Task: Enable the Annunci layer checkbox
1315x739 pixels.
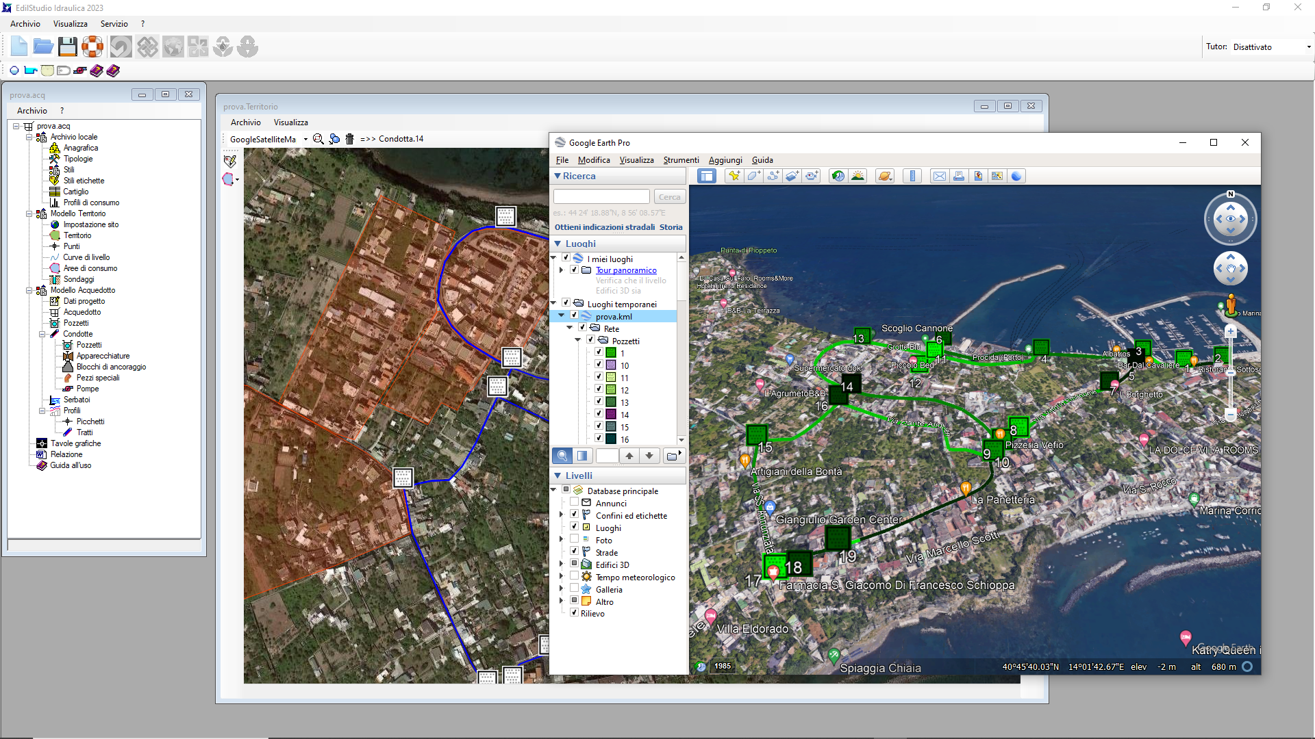Action: 574,502
